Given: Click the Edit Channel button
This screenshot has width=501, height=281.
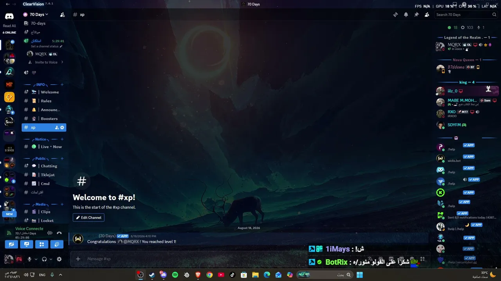Looking at the screenshot, I should pyautogui.click(x=88, y=218).
